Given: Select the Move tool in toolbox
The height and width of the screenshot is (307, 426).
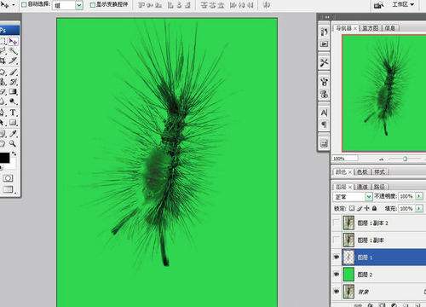Looking at the screenshot, I should tap(13, 42).
